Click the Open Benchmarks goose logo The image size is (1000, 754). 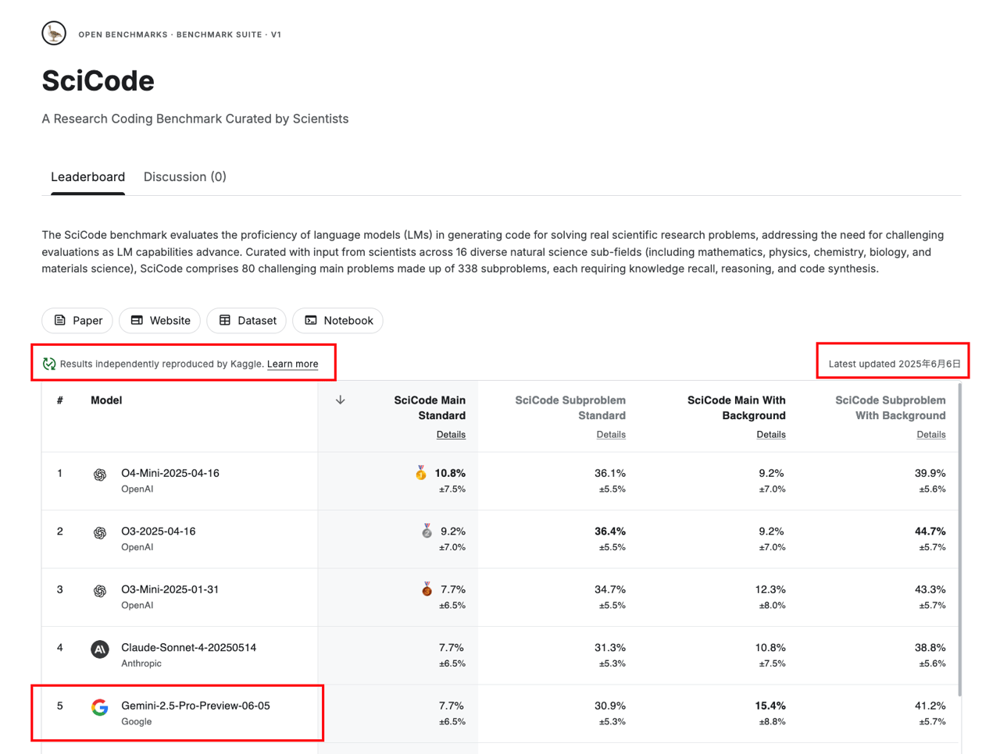54,34
